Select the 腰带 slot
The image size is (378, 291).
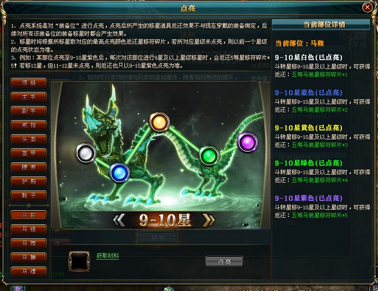pyautogui.click(x=29, y=167)
